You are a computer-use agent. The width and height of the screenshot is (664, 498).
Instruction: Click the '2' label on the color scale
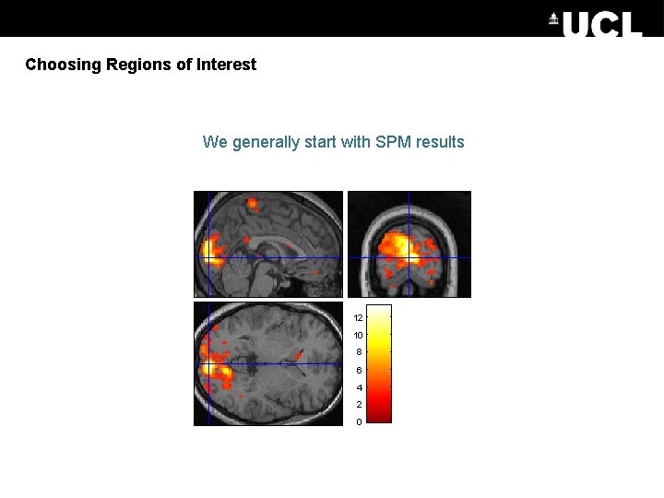tap(359, 405)
